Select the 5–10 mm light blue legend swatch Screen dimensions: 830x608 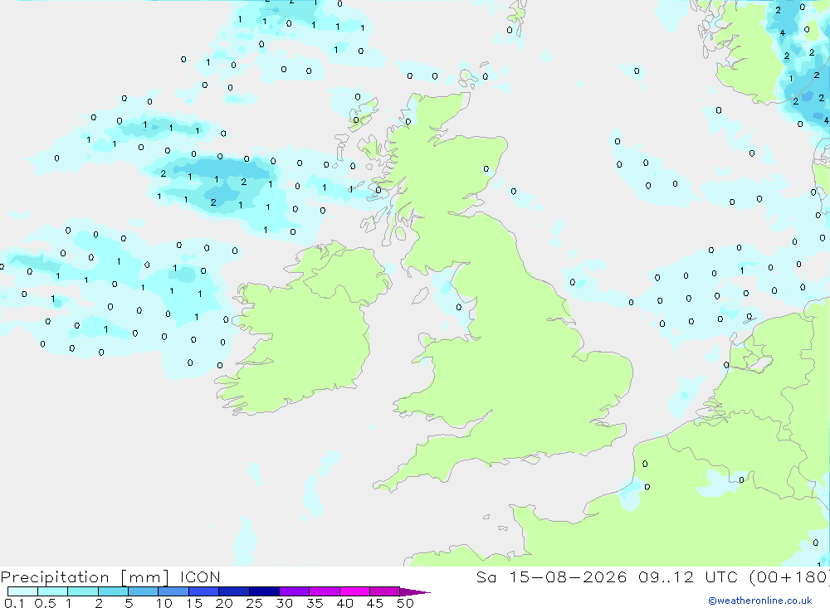coord(143,591)
